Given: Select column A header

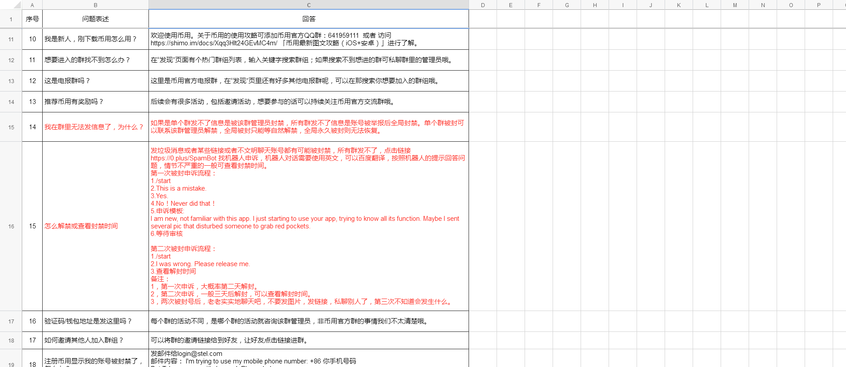Looking at the screenshot, I should (32, 5).
